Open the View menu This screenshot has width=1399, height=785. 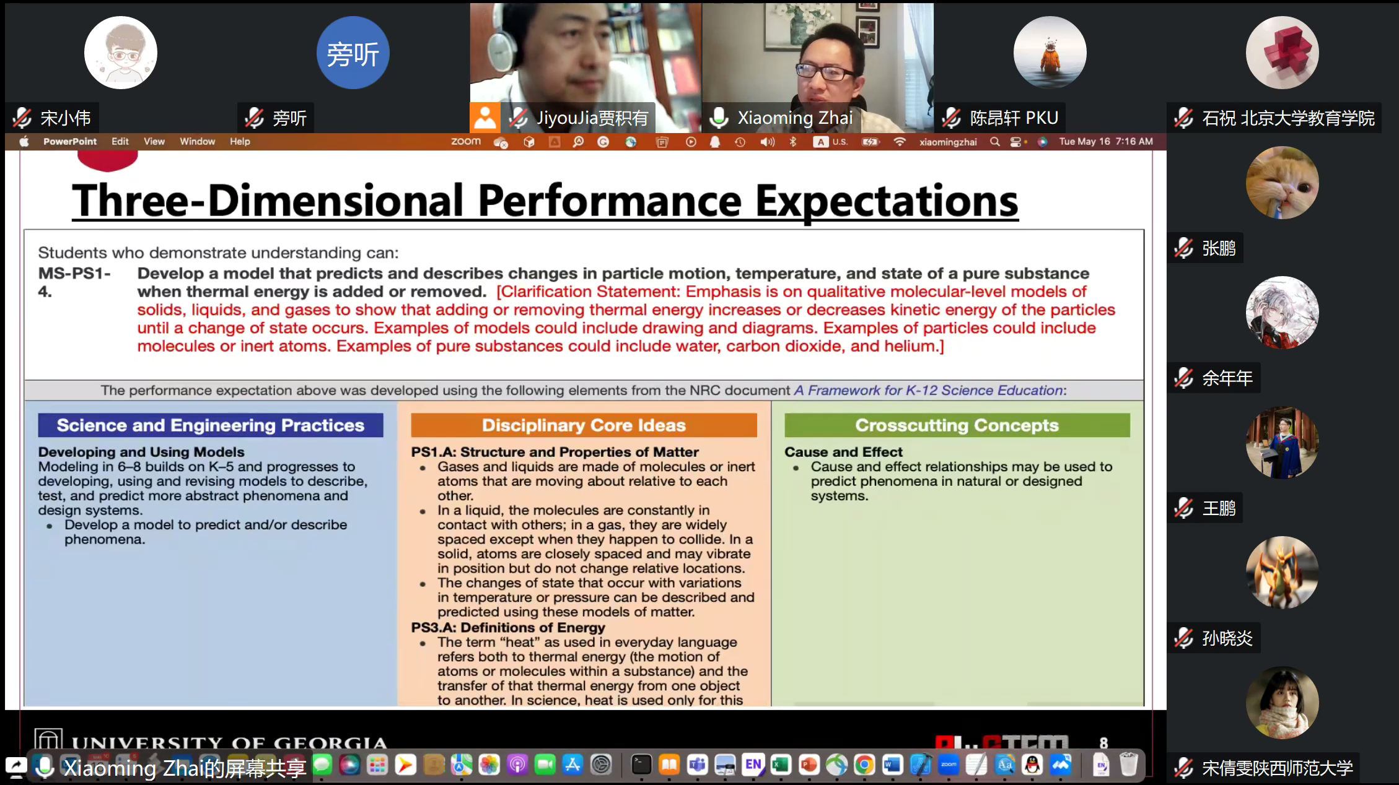154,141
